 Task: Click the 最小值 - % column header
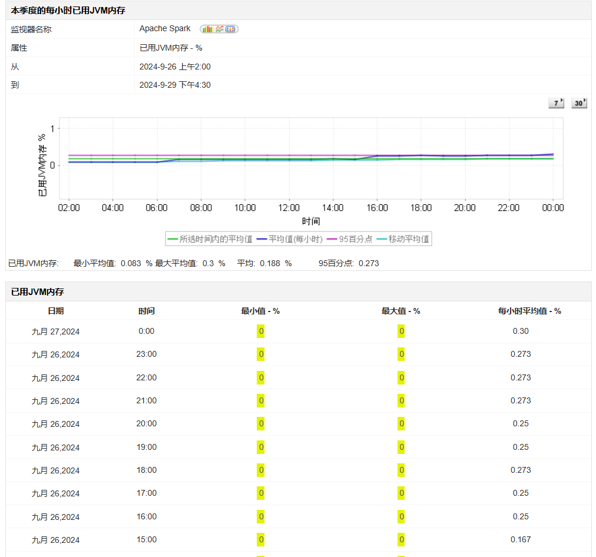click(260, 311)
